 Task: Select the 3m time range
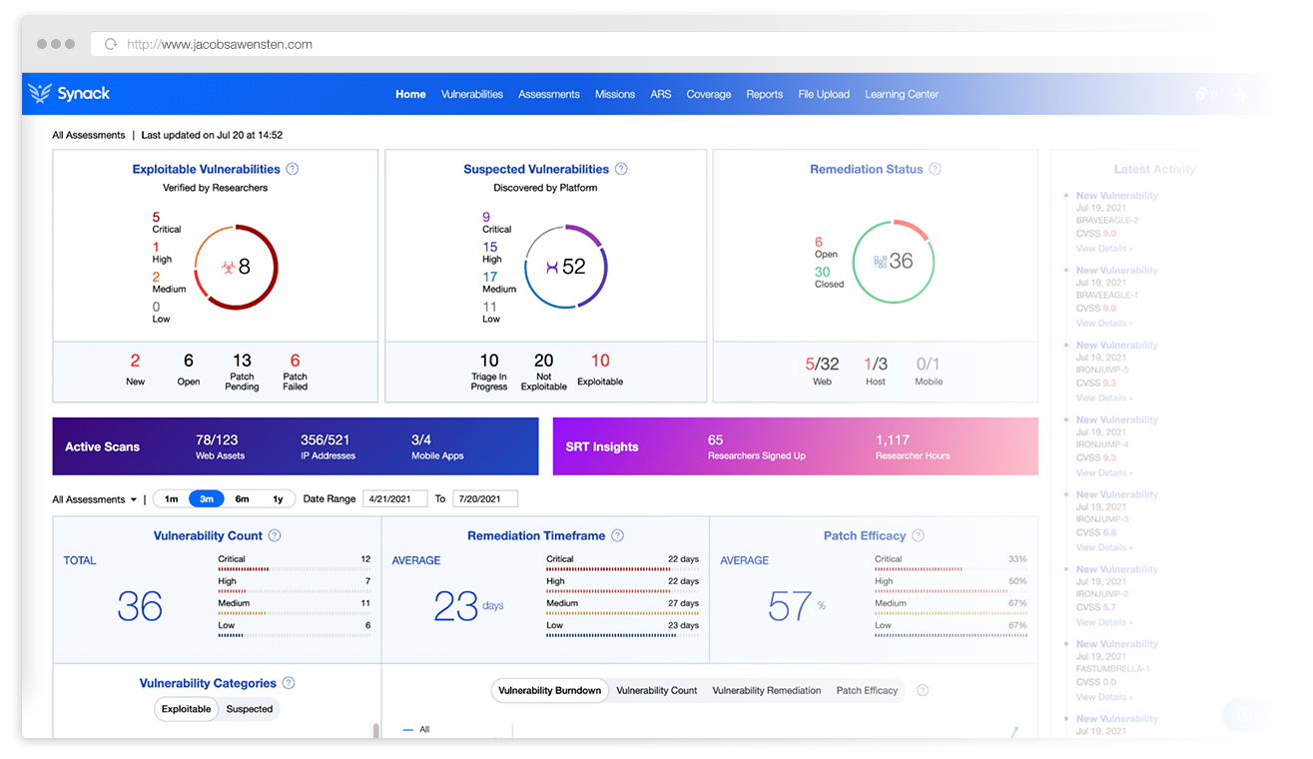(x=207, y=498)
